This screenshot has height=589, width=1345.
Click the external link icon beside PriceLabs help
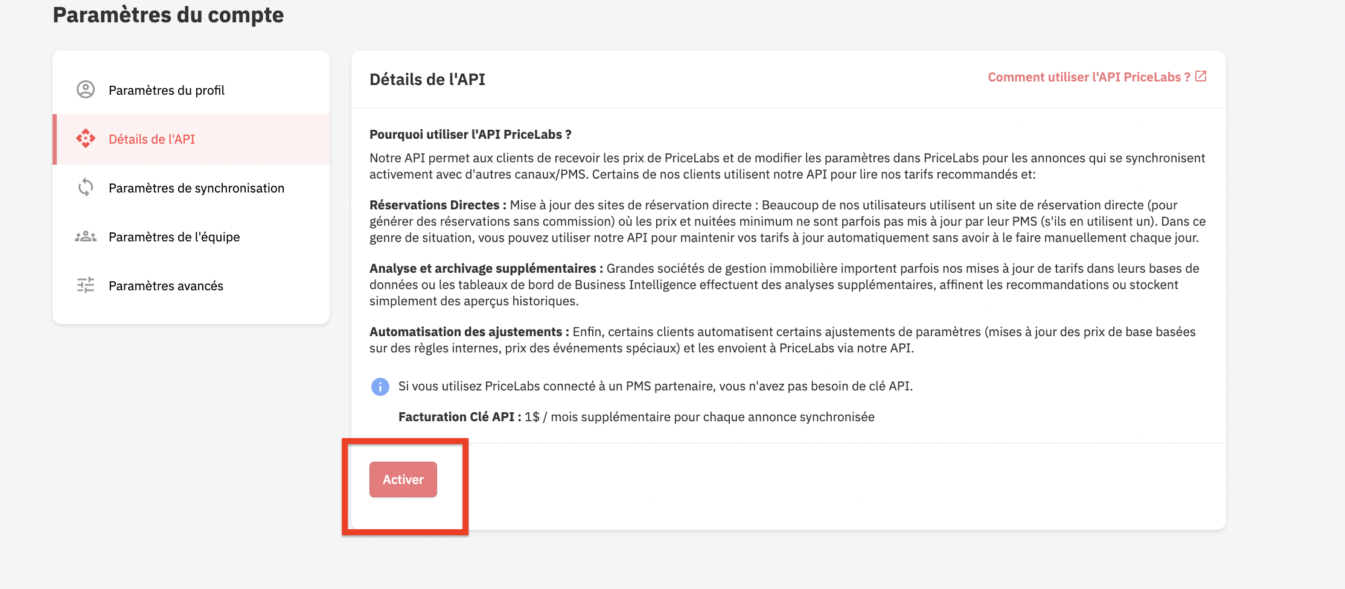point(1201,77)
